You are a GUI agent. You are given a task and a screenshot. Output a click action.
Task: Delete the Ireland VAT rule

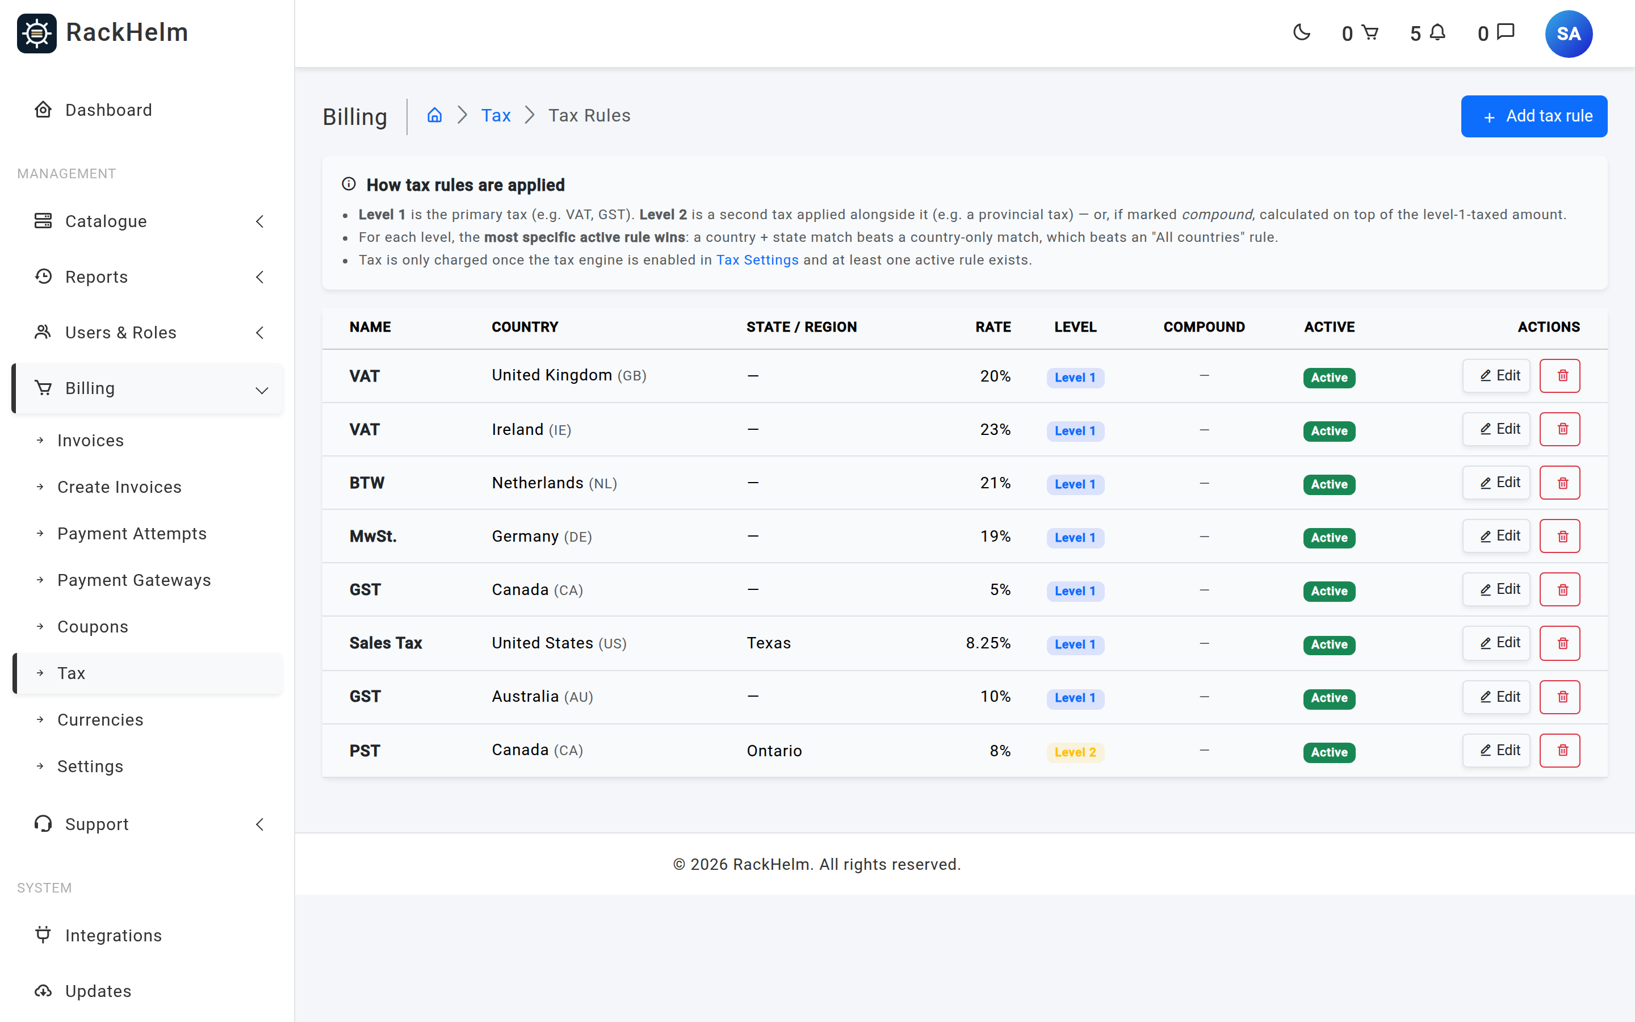1560,429
